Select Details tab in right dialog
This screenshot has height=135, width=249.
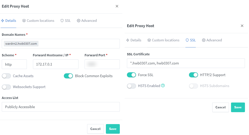134,40
